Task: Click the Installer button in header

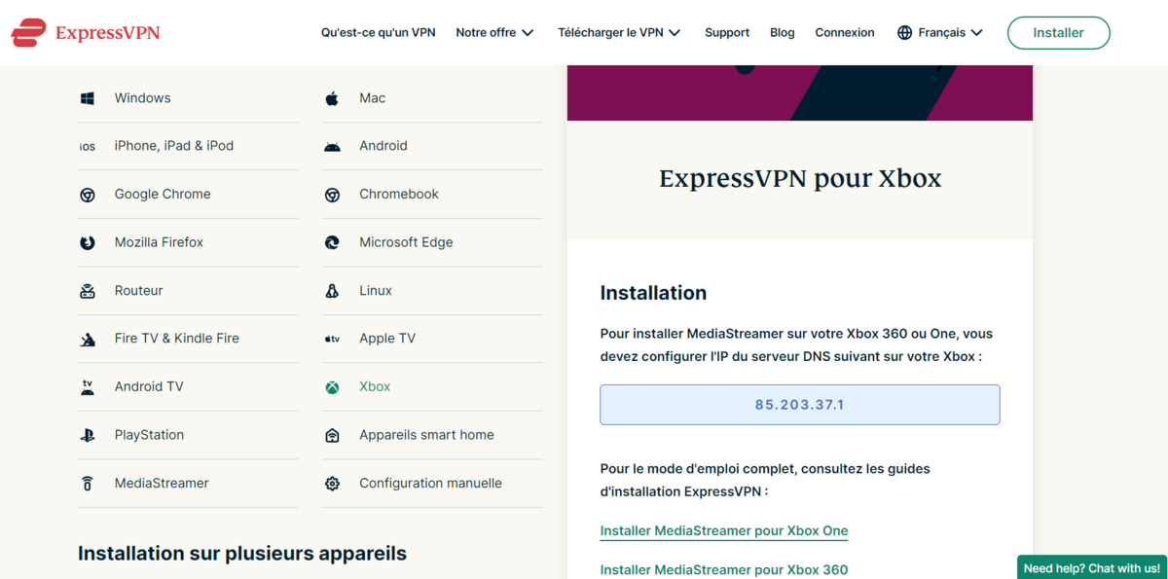Action: click(x=1059, y=33)
